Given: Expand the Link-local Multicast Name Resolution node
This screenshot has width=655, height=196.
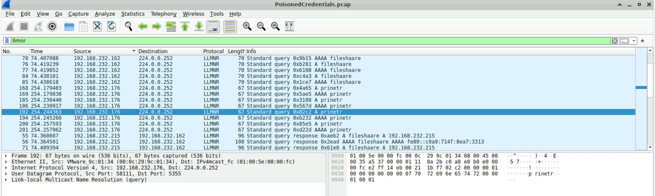Looking at the screenshot, I should click(x=6, y=180).
